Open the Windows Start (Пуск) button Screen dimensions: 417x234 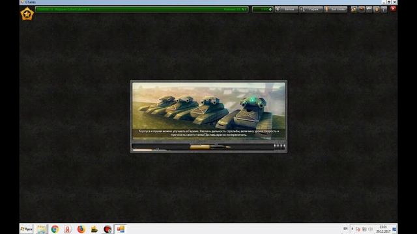[26, 229]
